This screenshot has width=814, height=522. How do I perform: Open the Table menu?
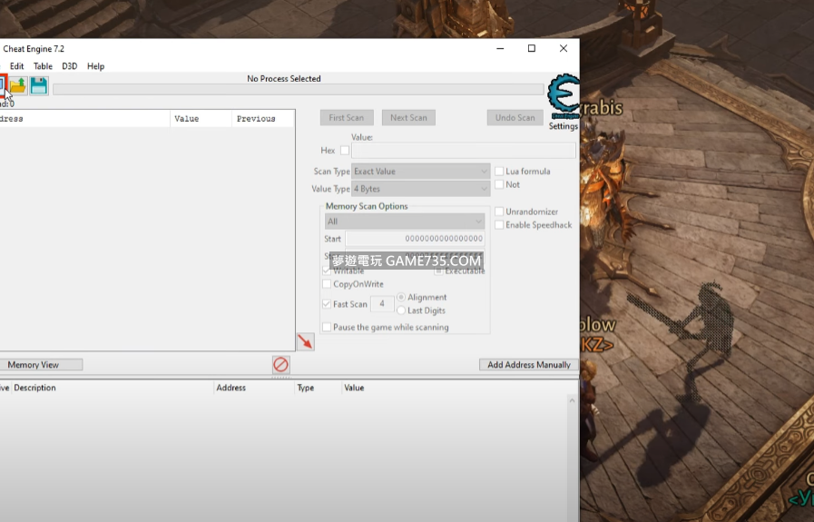coord(43,66)
